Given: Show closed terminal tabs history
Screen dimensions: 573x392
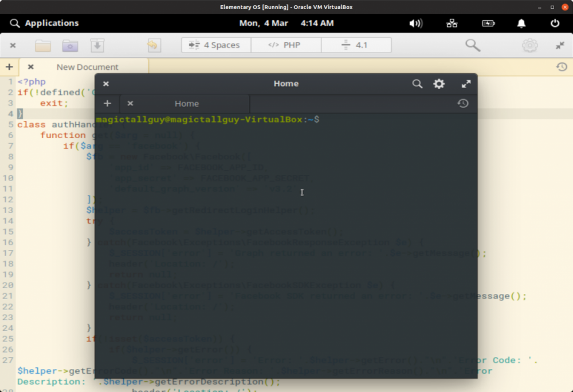Looking at the screenshot, I should pos(463,103).
